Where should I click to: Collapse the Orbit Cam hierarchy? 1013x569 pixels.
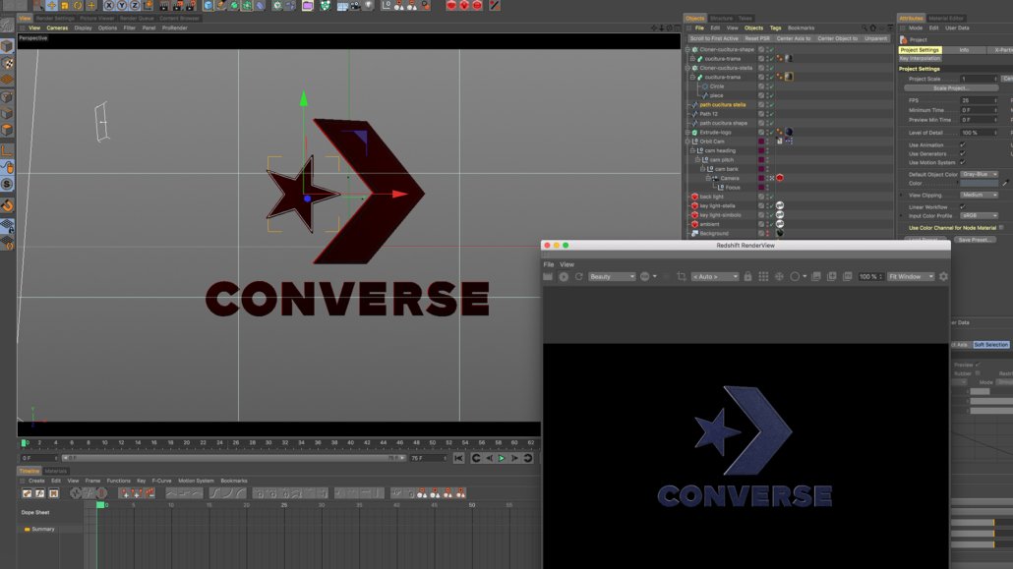(x=687, y=142)
